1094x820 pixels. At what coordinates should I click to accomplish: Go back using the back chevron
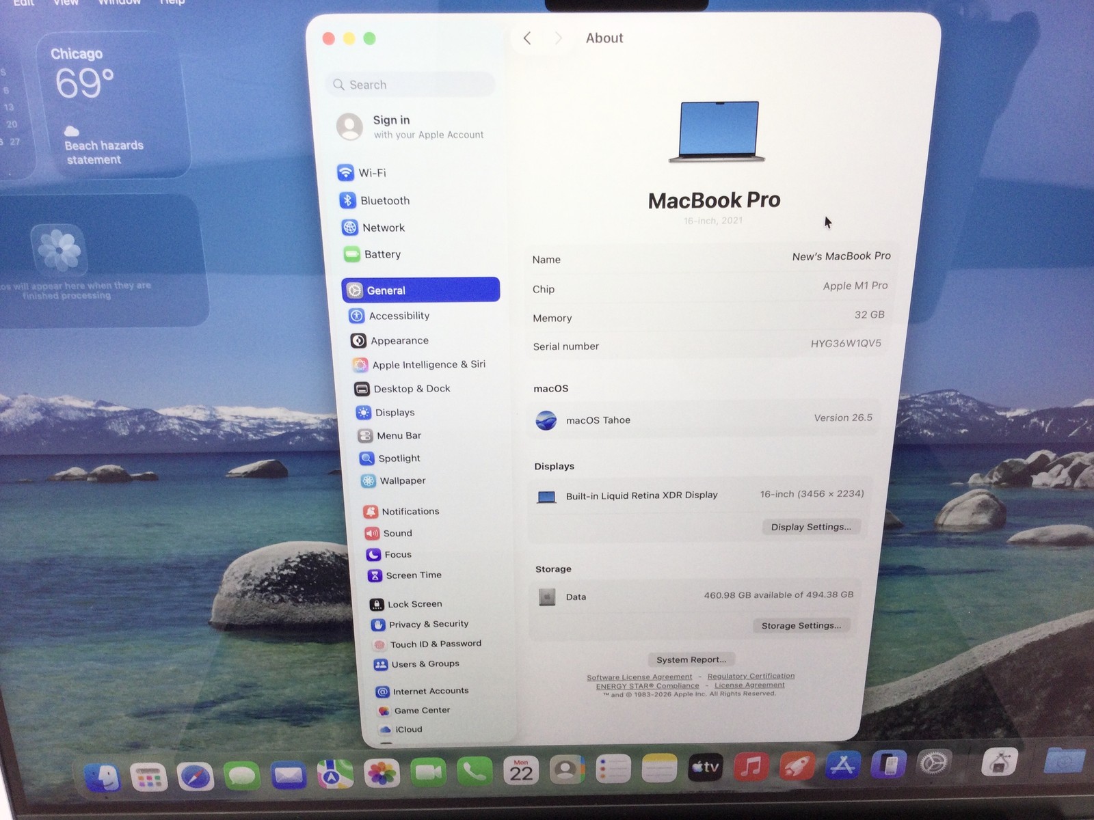pos(527,38)
